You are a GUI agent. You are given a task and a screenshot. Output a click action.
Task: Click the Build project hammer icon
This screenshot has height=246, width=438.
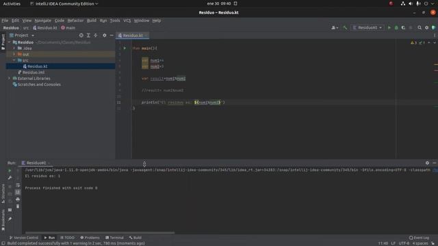click(x=345, y=27)
